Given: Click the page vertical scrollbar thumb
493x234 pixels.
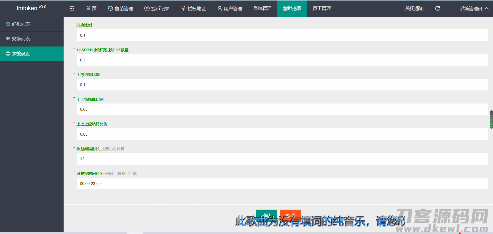Looking at the screenshot, I should click(x=491, y=119).
